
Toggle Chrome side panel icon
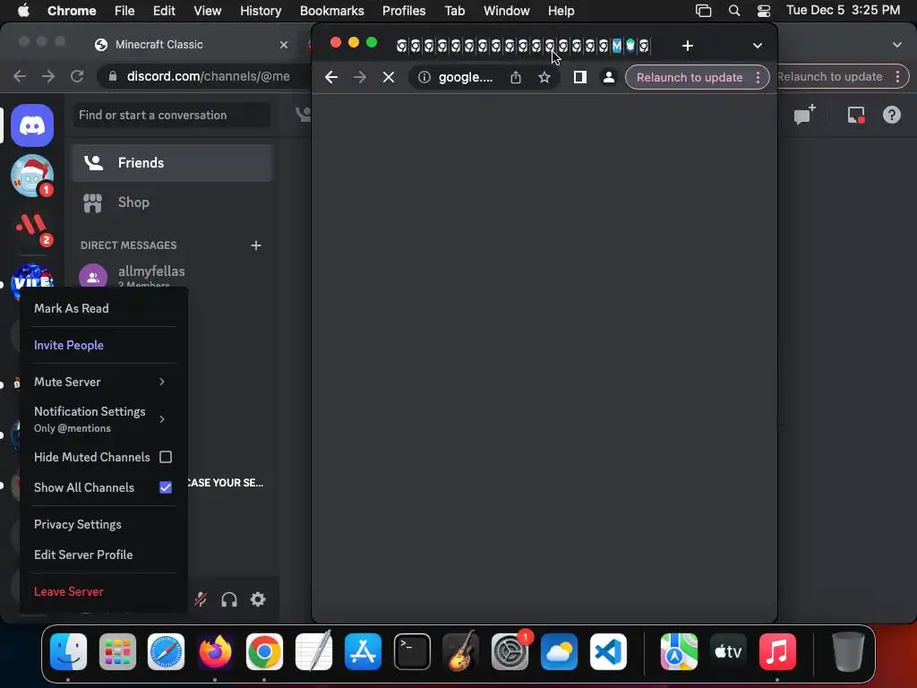pos(579,77)
